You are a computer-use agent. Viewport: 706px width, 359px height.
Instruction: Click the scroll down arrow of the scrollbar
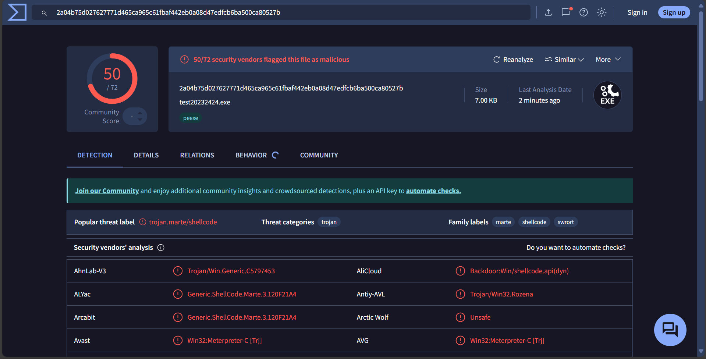(x=701, y=352)
